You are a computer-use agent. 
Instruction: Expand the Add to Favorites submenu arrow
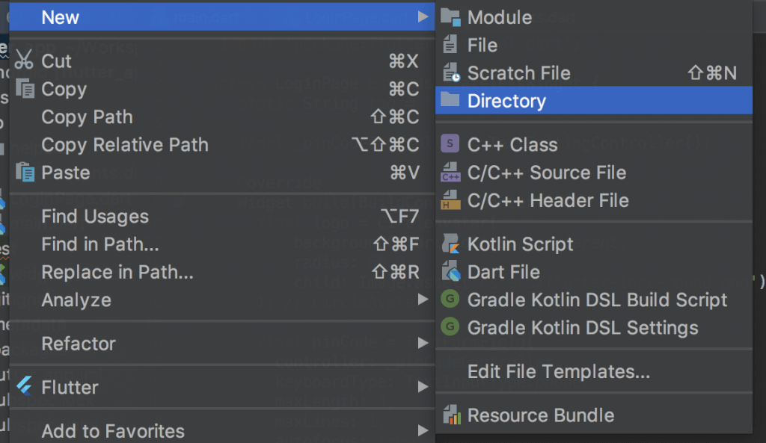(424, 431)
